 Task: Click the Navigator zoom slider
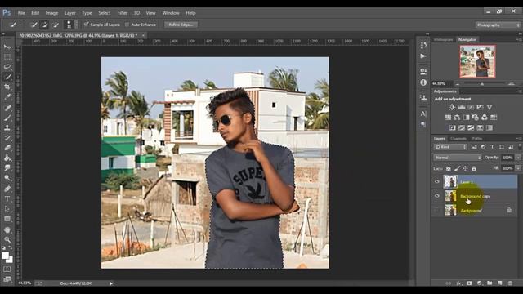pyautogui.click(x=482, y=84)
